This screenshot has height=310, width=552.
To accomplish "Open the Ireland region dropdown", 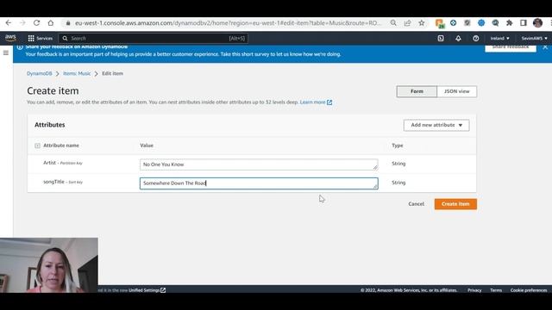I will pos(499,38).
